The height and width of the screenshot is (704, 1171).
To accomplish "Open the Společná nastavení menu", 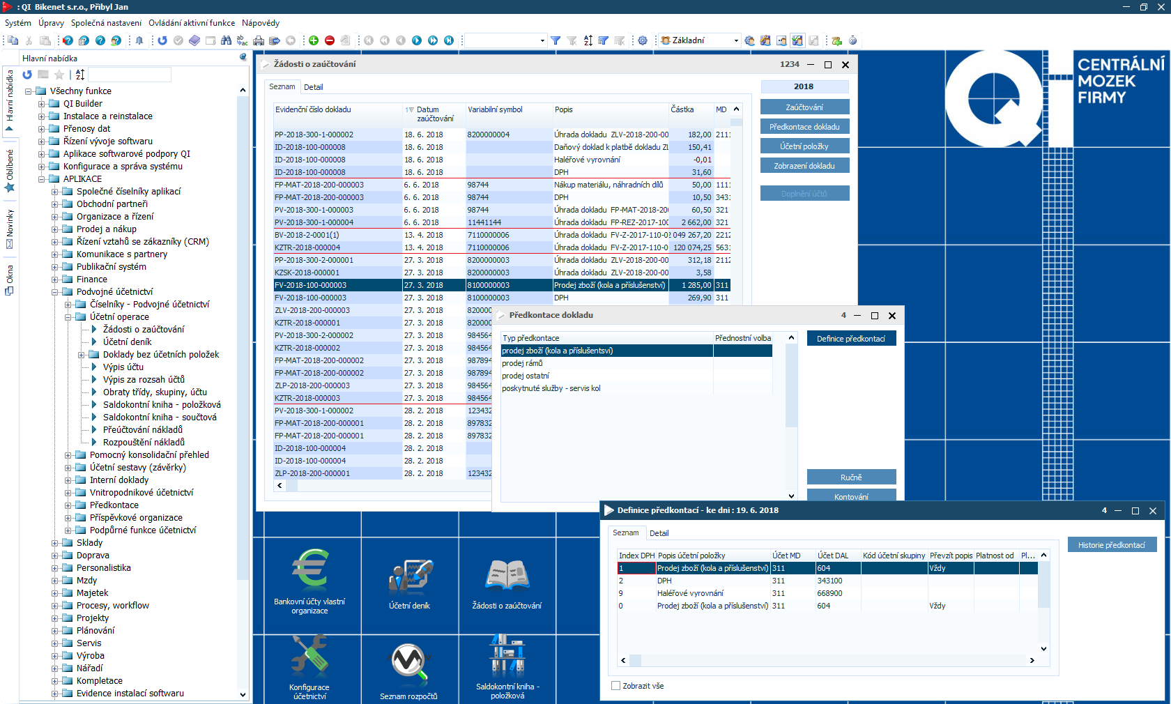I will [106, 23].
